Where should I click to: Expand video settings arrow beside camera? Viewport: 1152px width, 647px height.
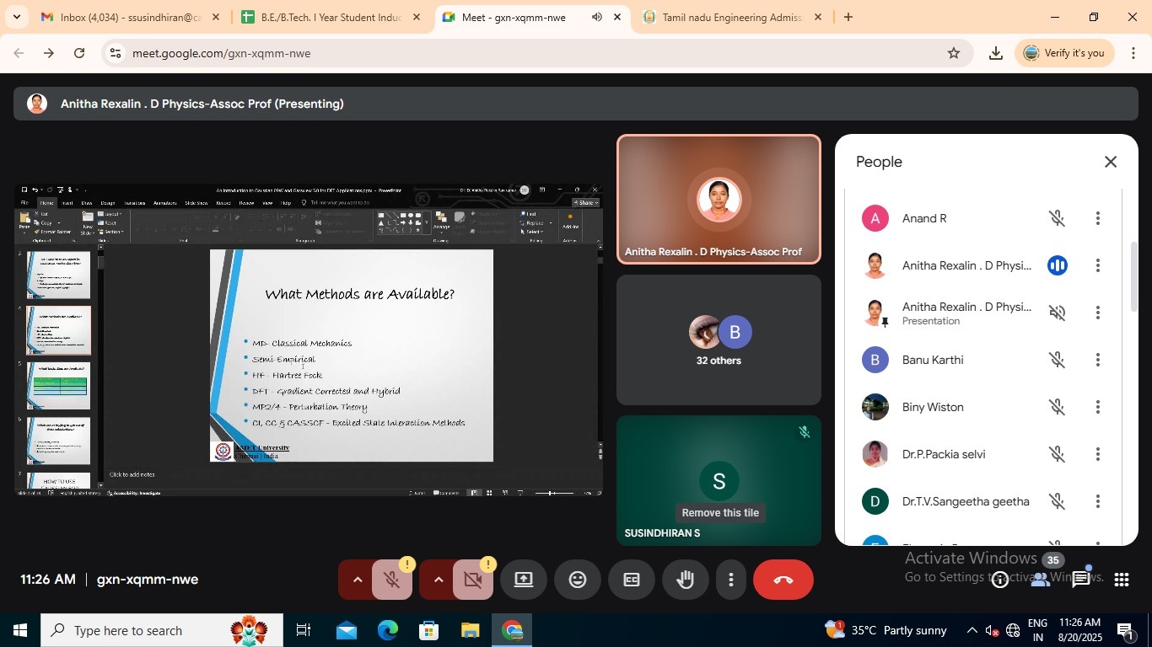click(438, 580)
